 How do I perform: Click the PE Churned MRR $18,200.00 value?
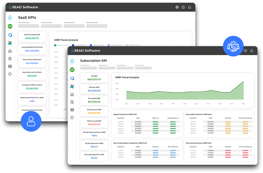coord(94,124)
